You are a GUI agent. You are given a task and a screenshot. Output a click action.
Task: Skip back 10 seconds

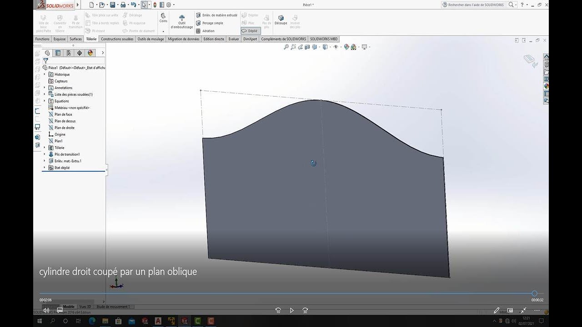coord(278,311)
